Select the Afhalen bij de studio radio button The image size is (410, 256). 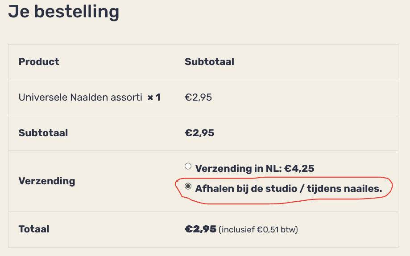tap(188, 187)
